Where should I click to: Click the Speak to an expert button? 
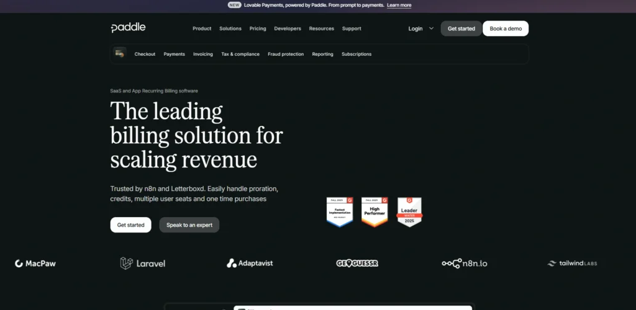point(189,224)
